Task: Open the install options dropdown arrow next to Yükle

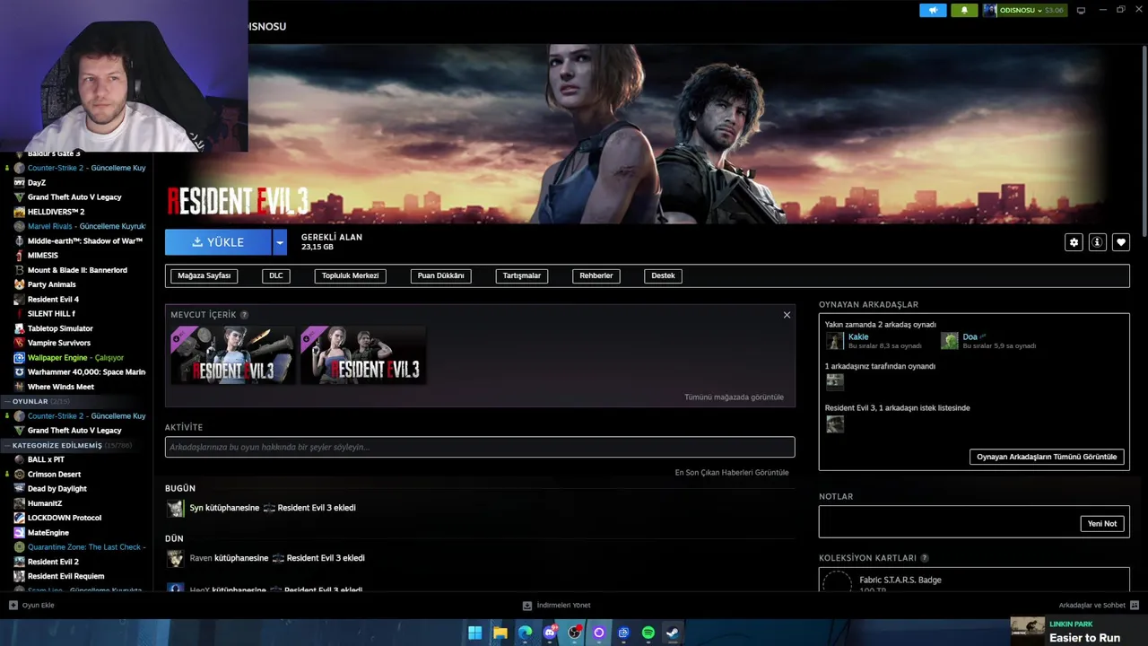Action: tap(280, 242)
